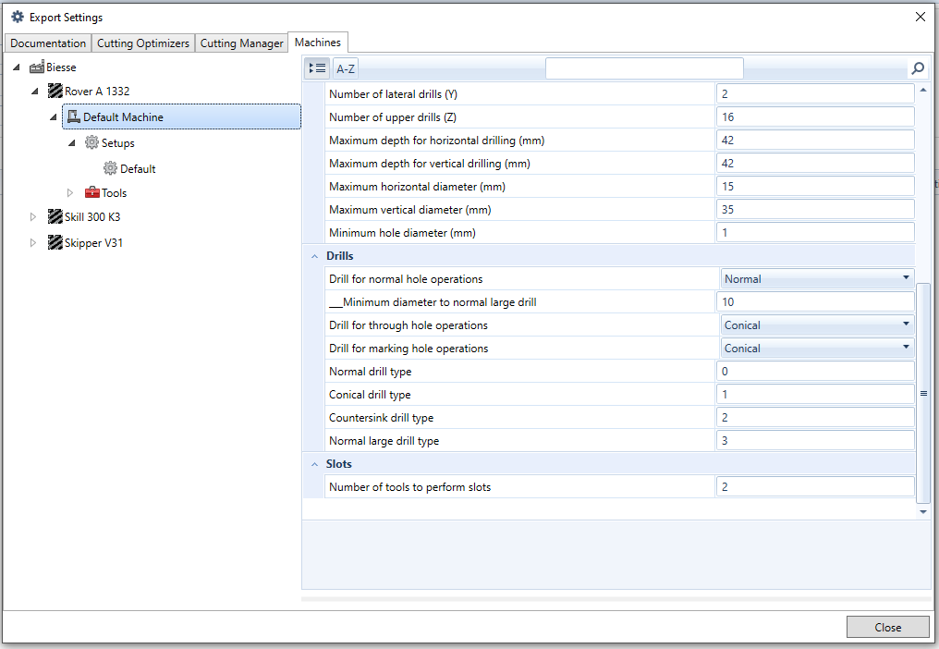
Task: Click the Setups gear icon
Action: 91,142
